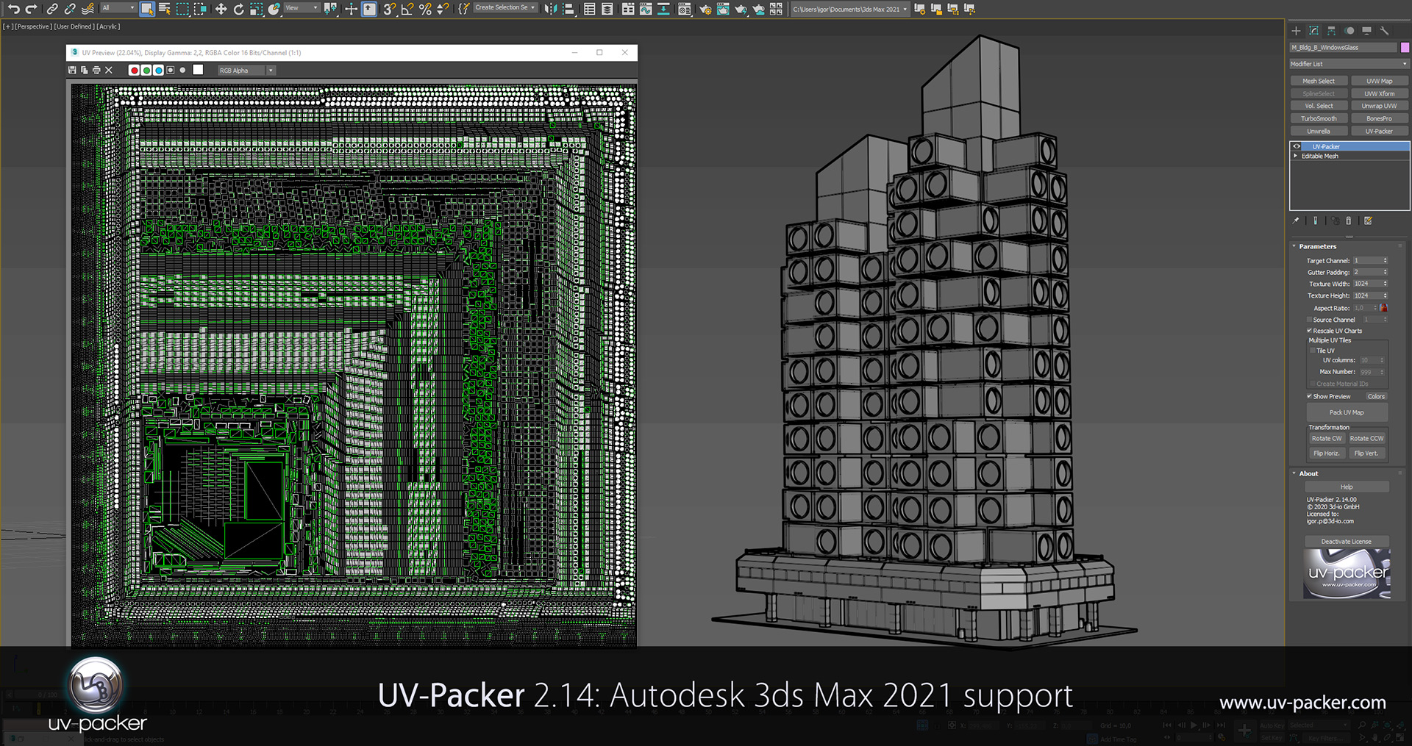This screenshot has width=1412, height=746.
Task: Toggle alpha channel display in UV Preview
Action: click(x=171, y=71)
